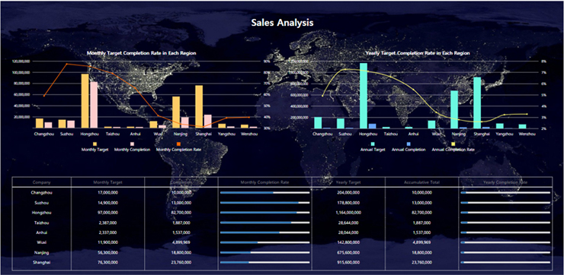Click the Yearly Target column header
This screenshot has height=275, width=564.
pos(348,182)
